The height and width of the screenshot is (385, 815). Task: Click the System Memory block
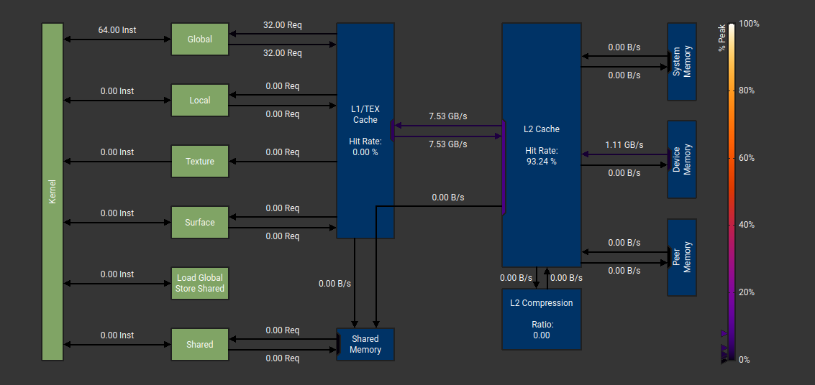point(682,62)
